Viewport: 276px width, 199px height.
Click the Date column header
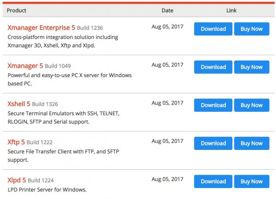click(x=167, y=11)
